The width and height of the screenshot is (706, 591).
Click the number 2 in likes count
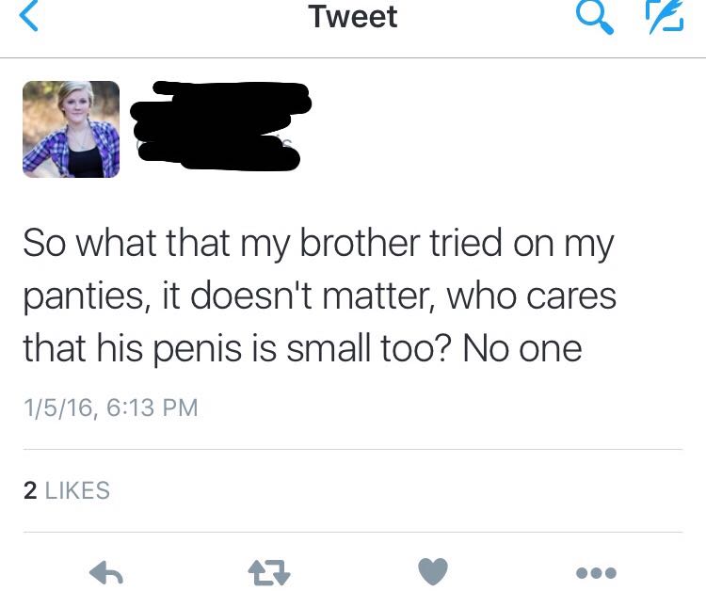click(29, 490)
